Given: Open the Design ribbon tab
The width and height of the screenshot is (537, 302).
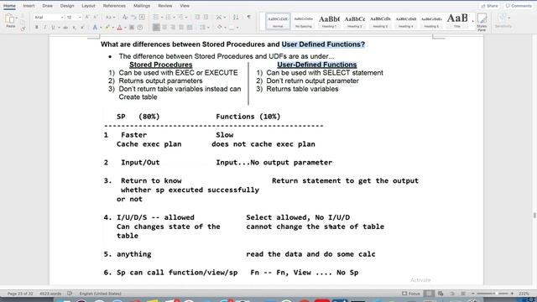Looking at the screenshot, I should (67, 6).
